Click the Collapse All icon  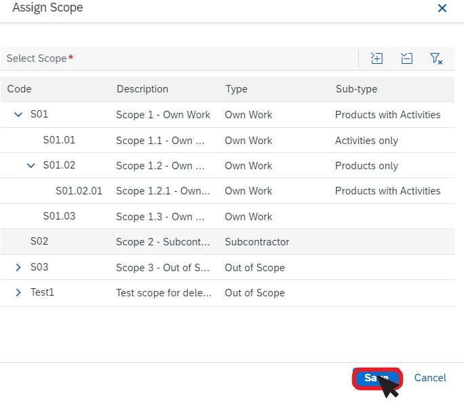[x=406, y=58]
